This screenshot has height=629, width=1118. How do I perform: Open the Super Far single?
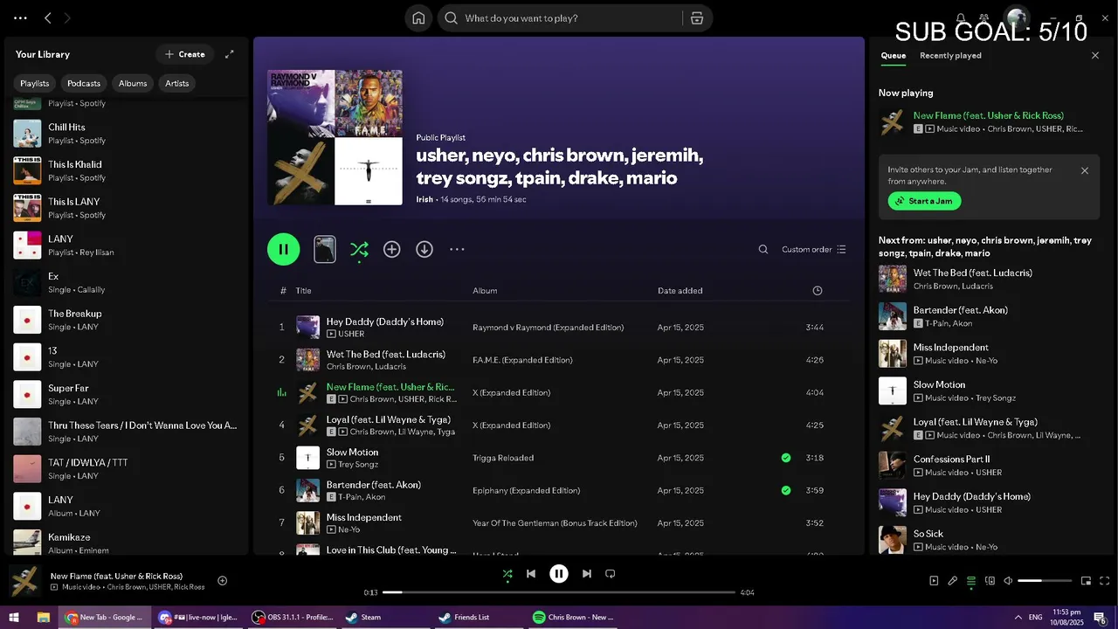(127, 394)
